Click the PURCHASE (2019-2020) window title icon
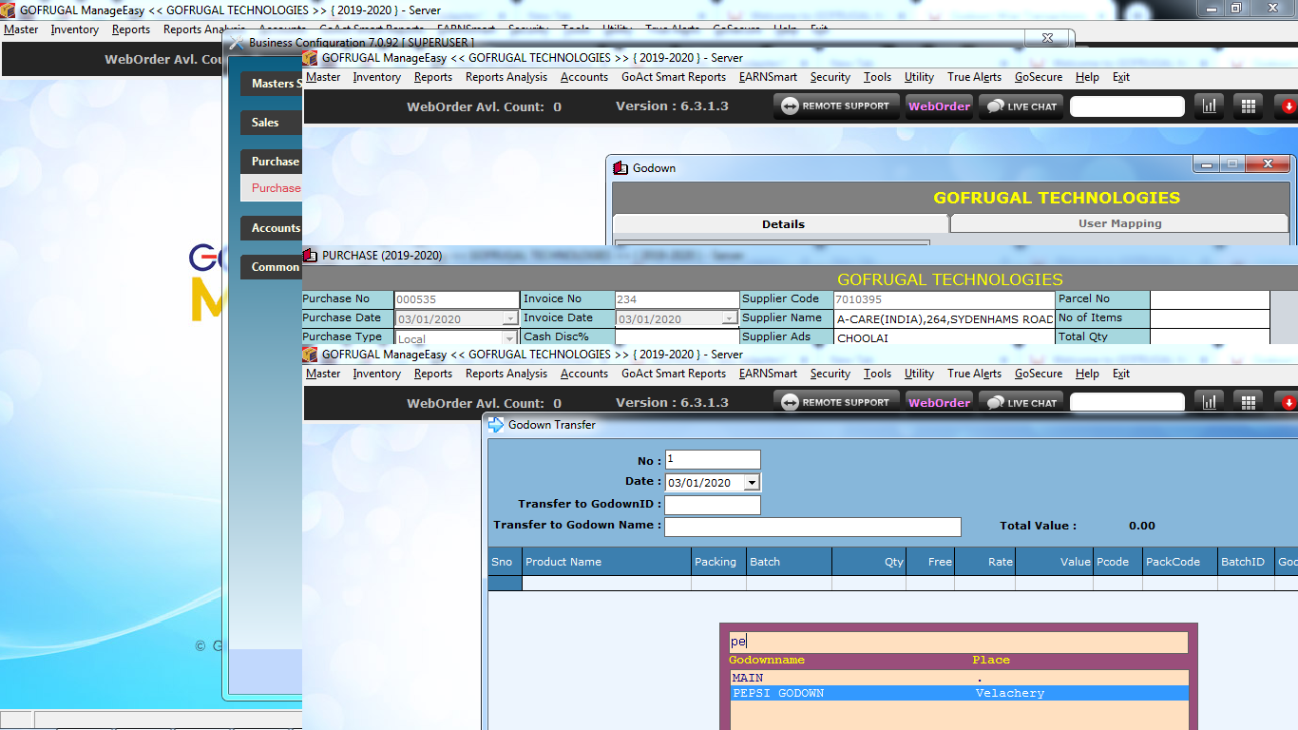This screenshot has height=730, width=1298. tap(310, 256)
